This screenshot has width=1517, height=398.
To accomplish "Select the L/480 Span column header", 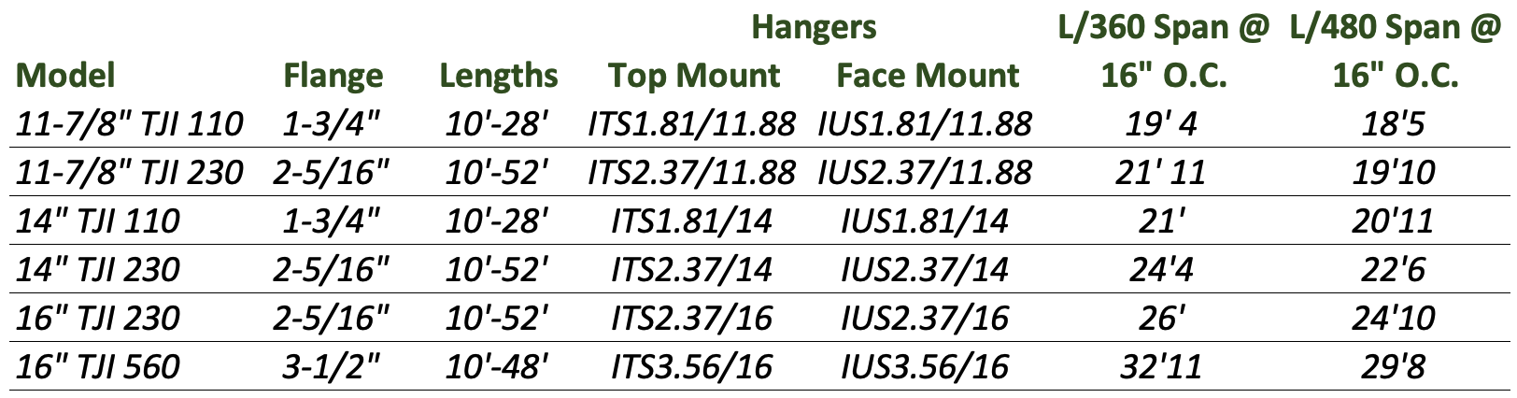I will tap(1395, 51).
